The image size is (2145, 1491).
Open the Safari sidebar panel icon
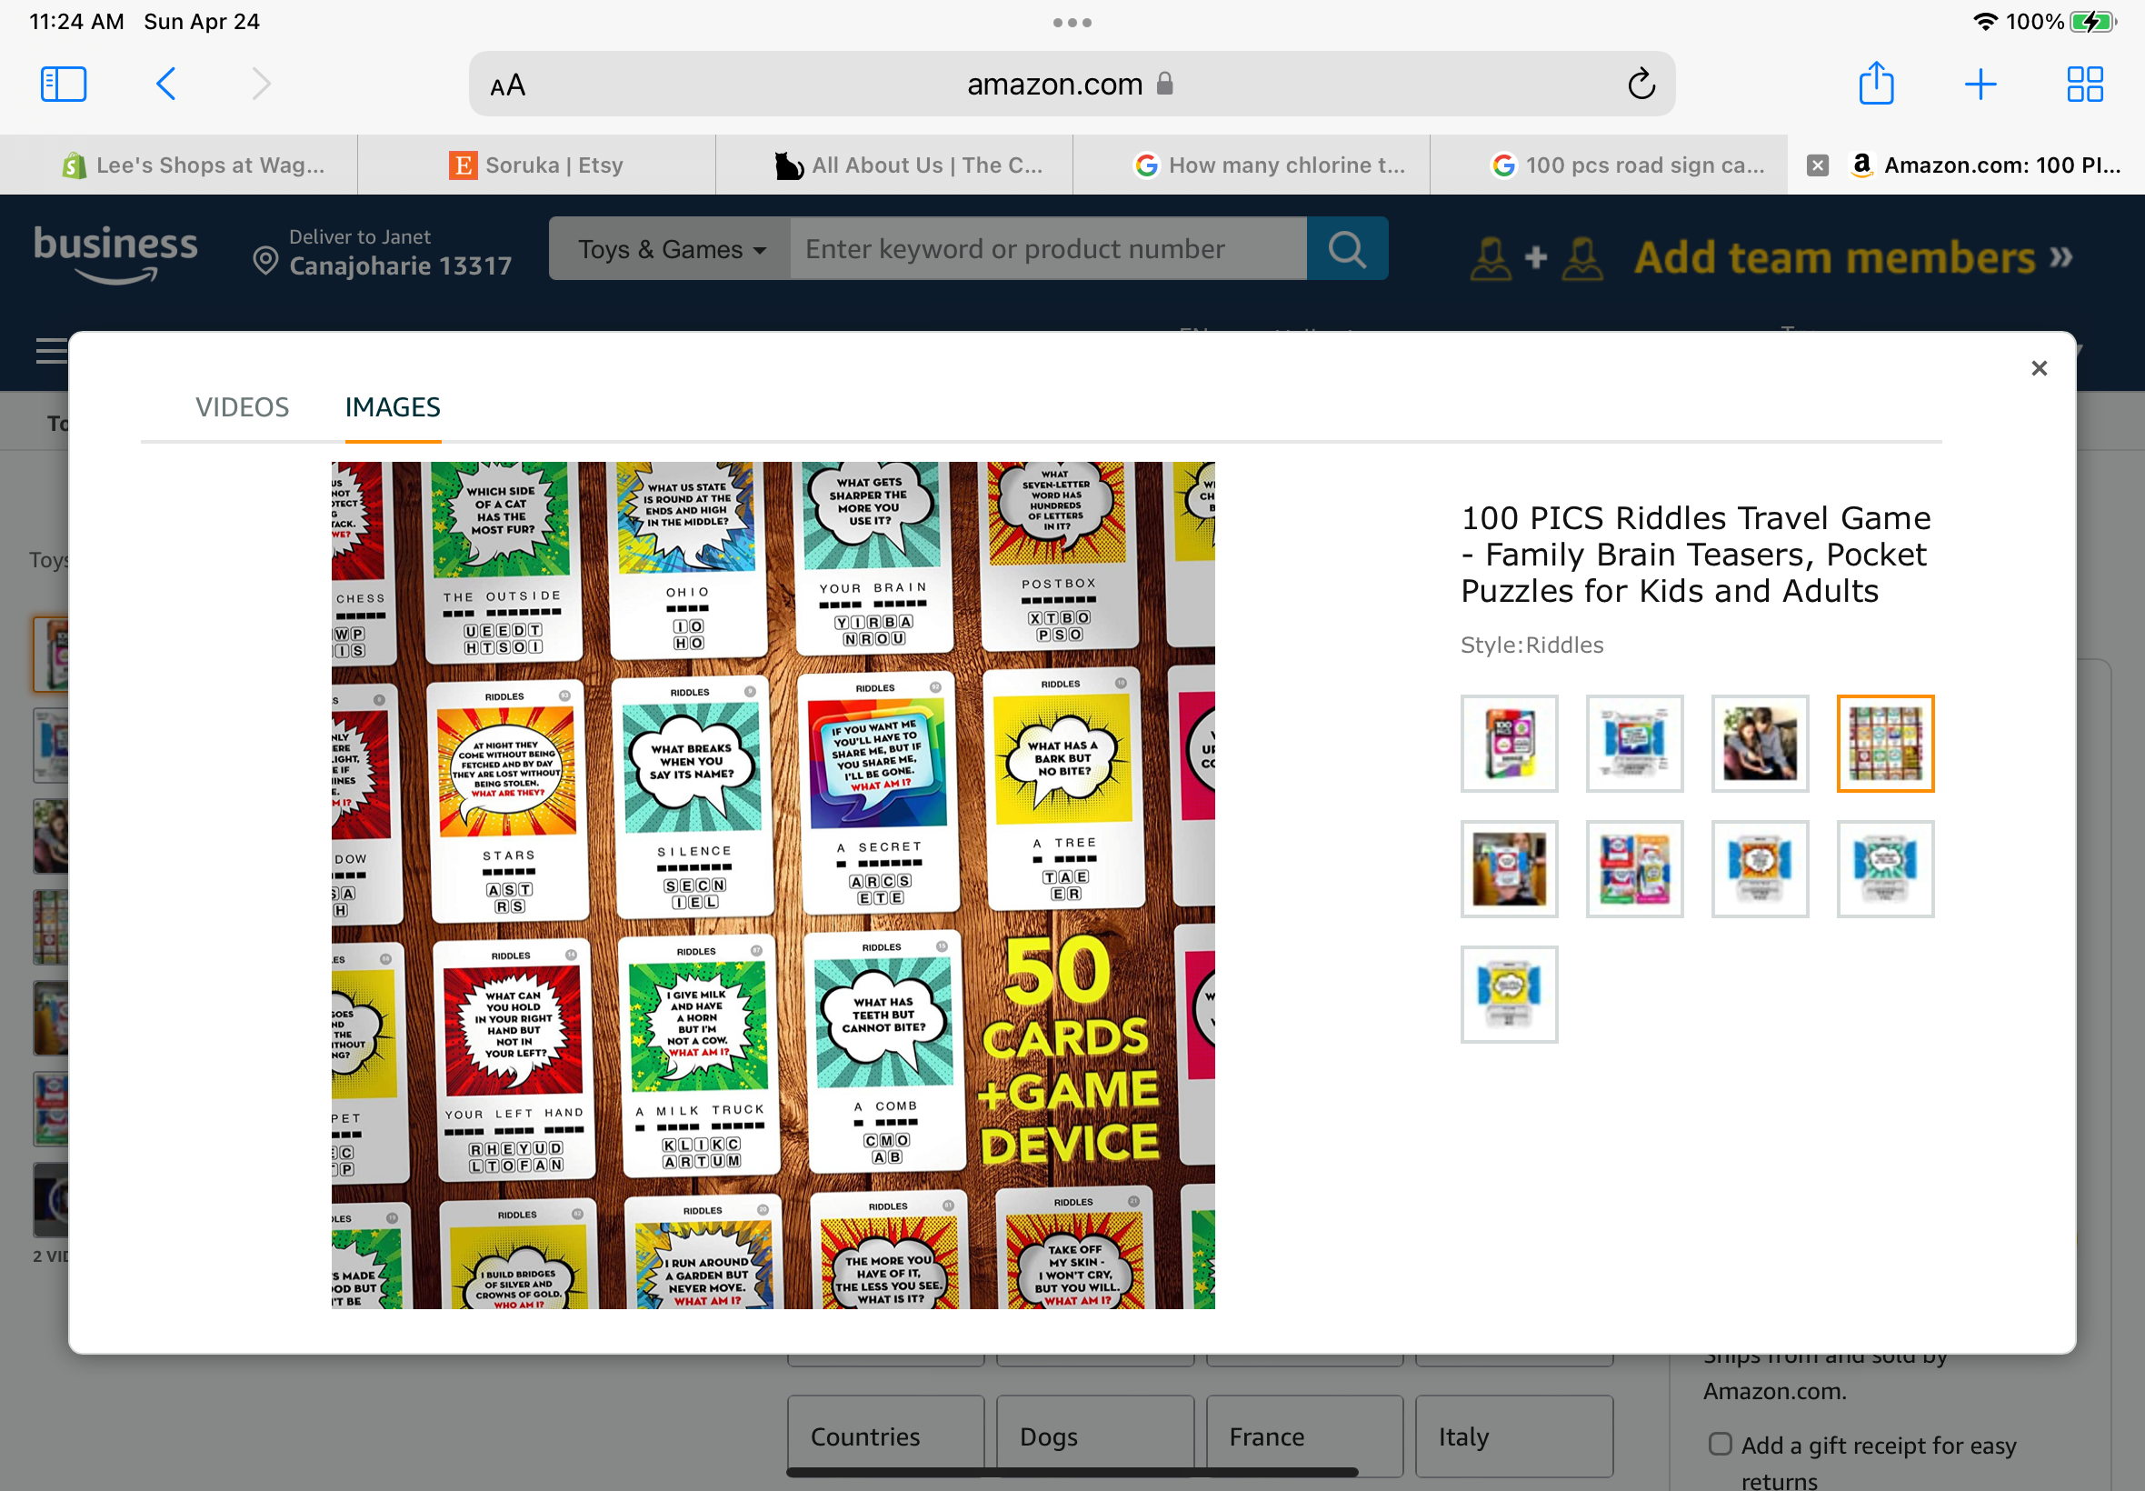[x=64, y=84]
